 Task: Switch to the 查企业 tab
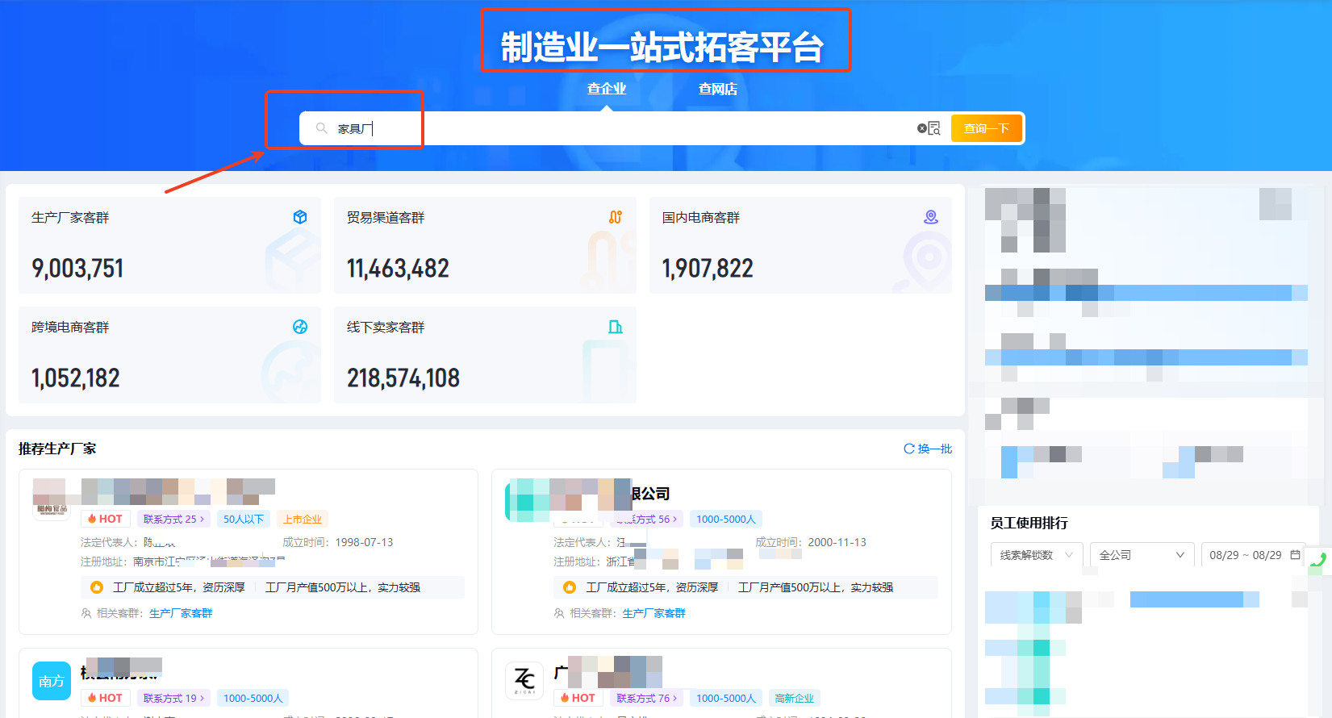[607, 89]
